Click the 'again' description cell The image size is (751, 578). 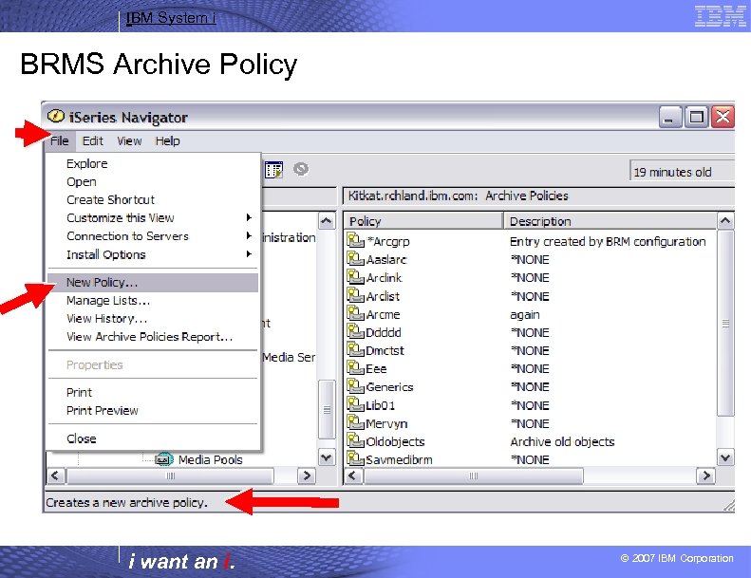[525, 314]
